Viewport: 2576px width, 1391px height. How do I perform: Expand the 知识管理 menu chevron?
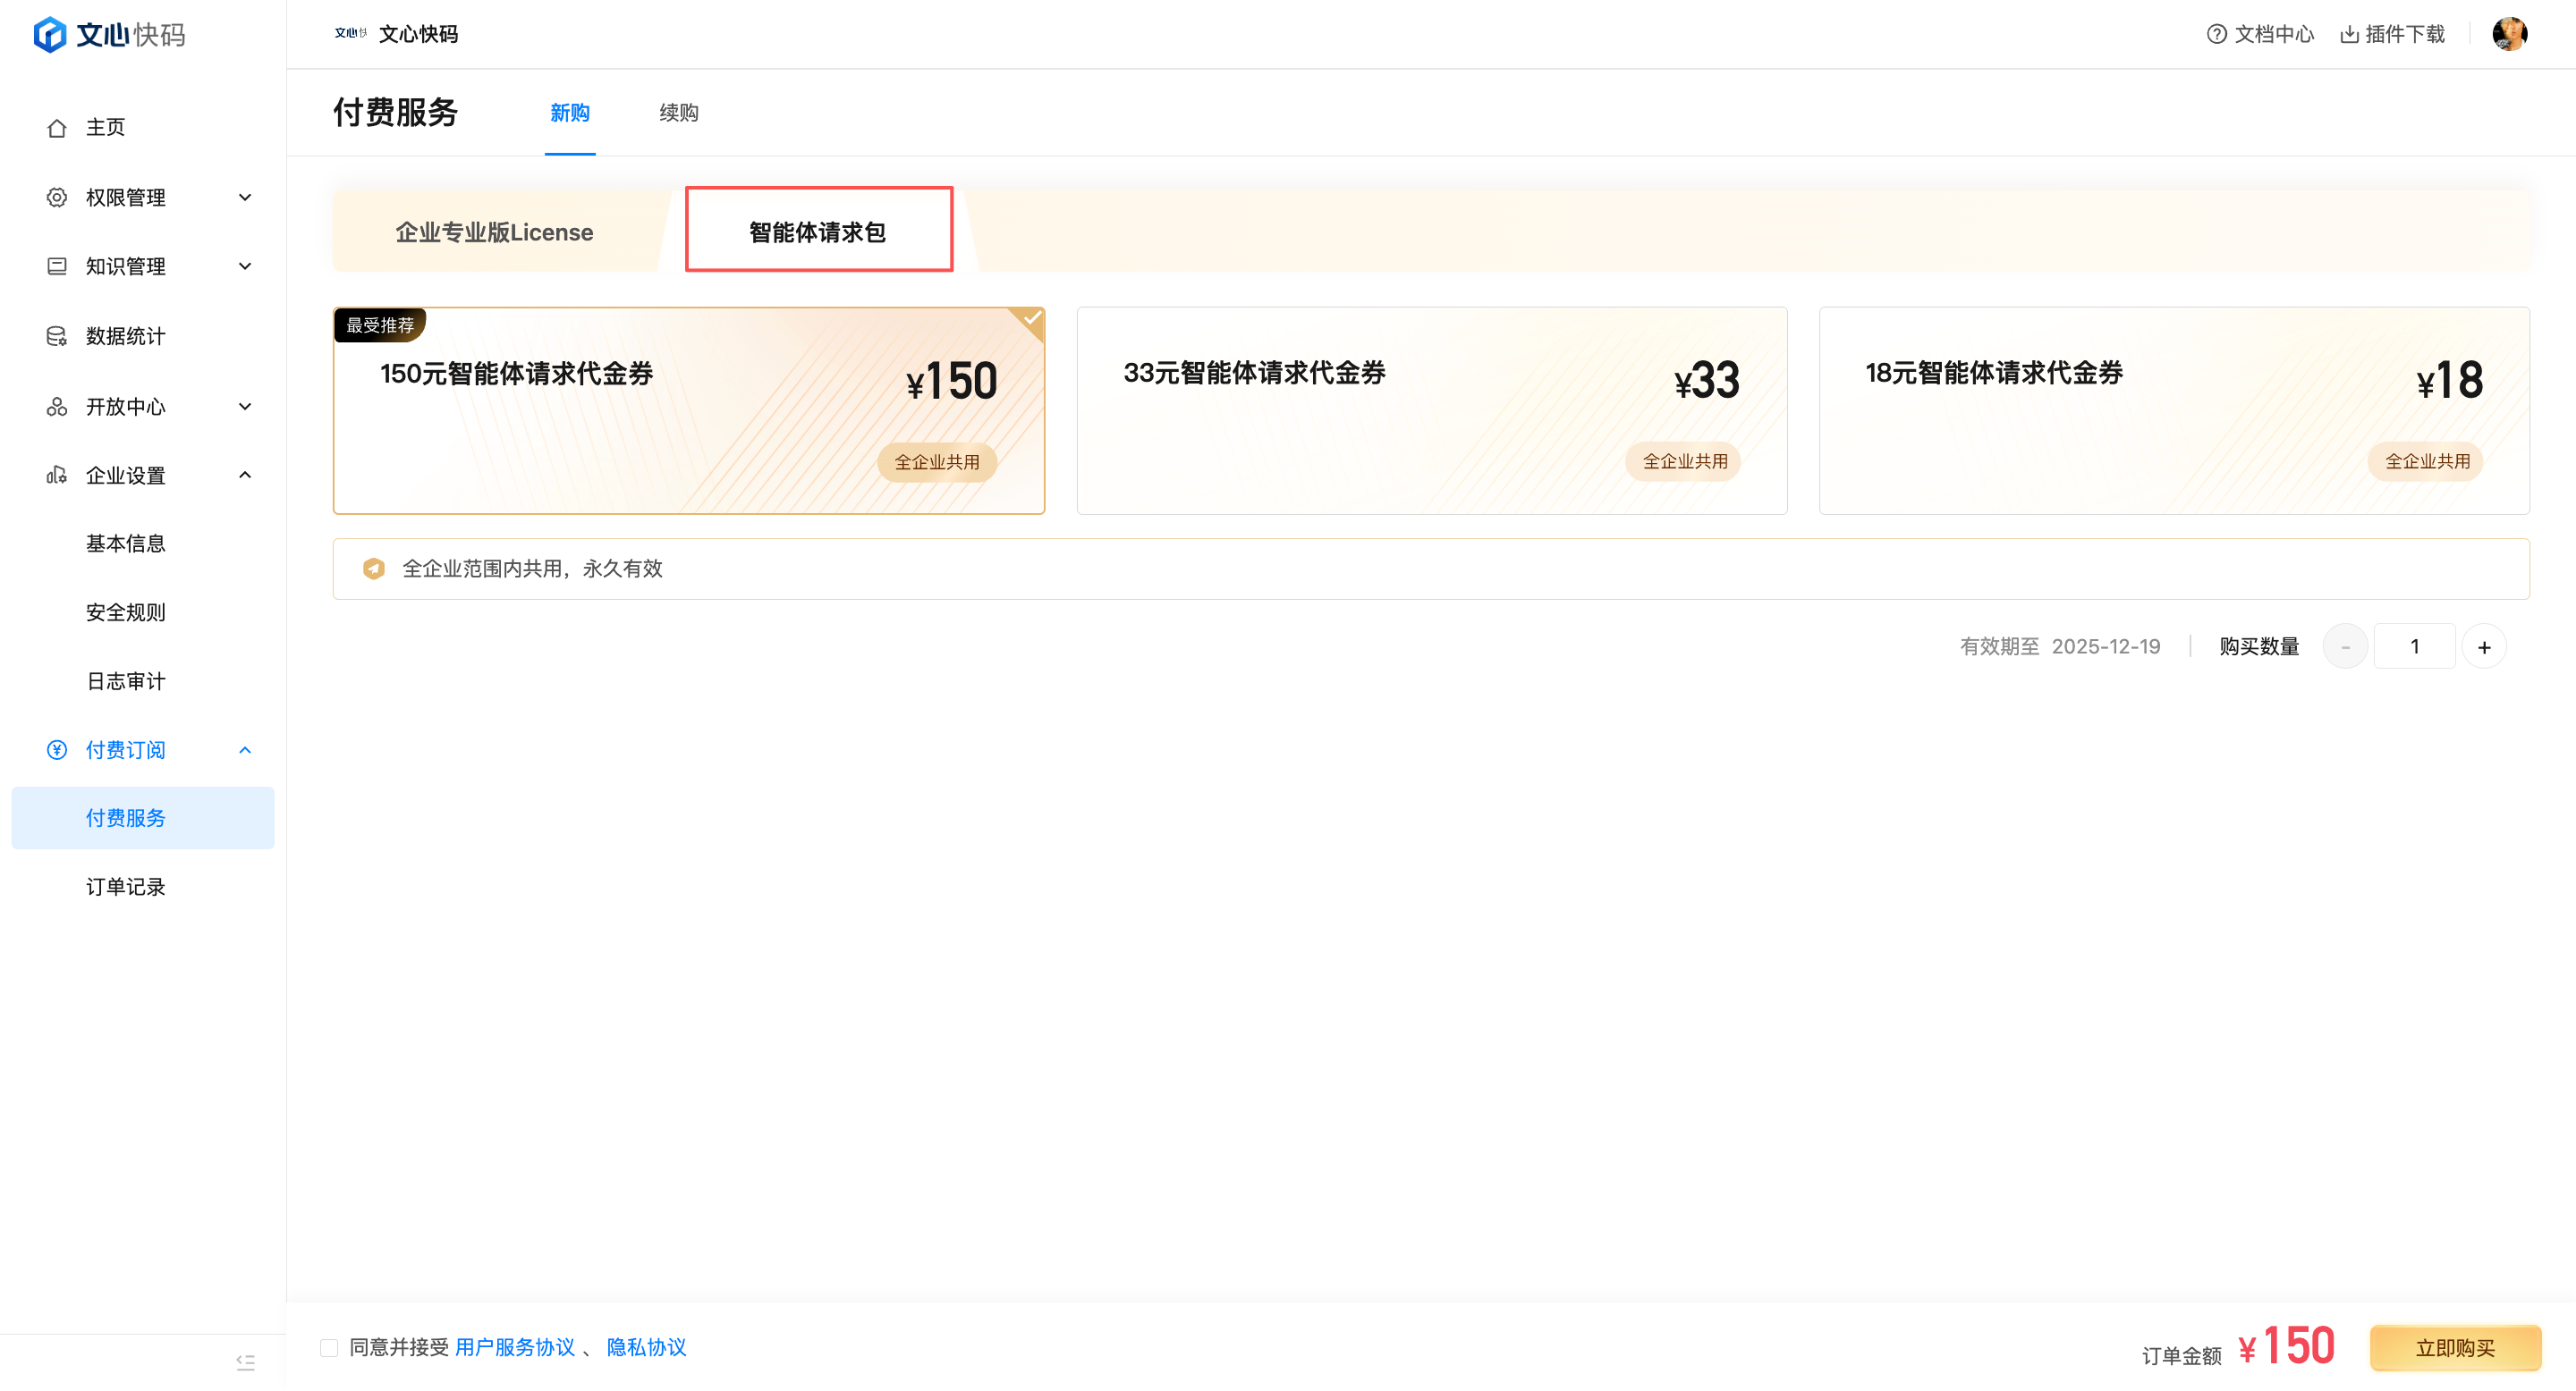(245, 266)
